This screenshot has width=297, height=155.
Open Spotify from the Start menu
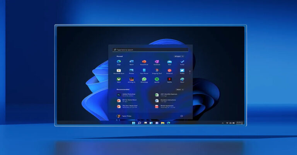coord(157,79)
